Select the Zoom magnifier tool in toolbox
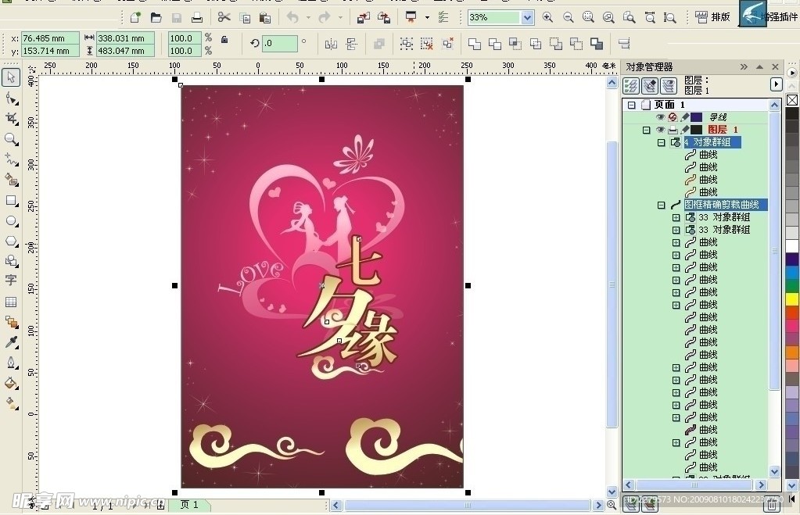The width and height of the screenshot is (800, 515). (x=11, y=139)
